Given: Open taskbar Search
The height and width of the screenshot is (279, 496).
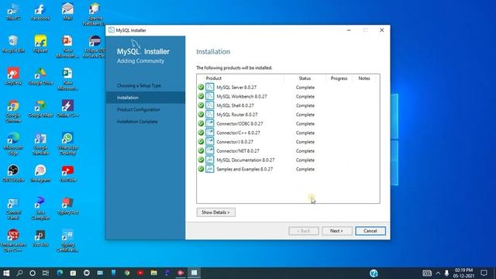Looking at the screenshot, I should (19, 273).
